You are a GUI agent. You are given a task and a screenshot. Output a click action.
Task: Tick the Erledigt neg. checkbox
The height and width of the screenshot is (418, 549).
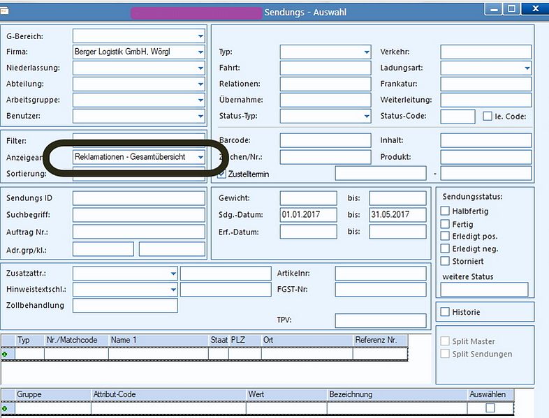(x=445, y=248)
